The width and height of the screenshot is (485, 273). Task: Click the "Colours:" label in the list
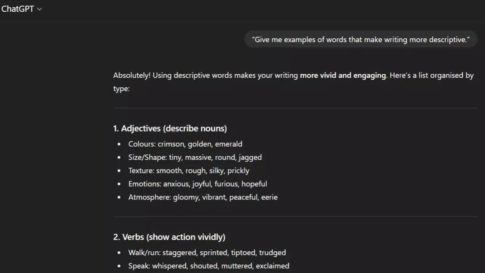click(142, 144)
